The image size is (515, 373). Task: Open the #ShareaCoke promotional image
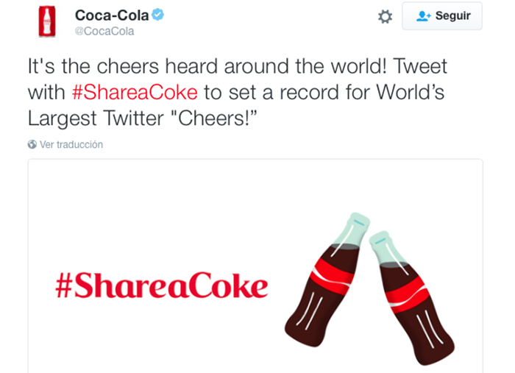pos(255,266)
